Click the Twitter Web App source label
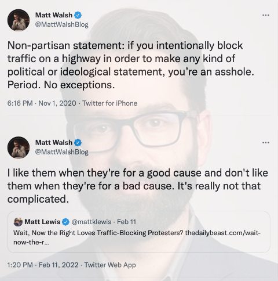 pos(110,265)
